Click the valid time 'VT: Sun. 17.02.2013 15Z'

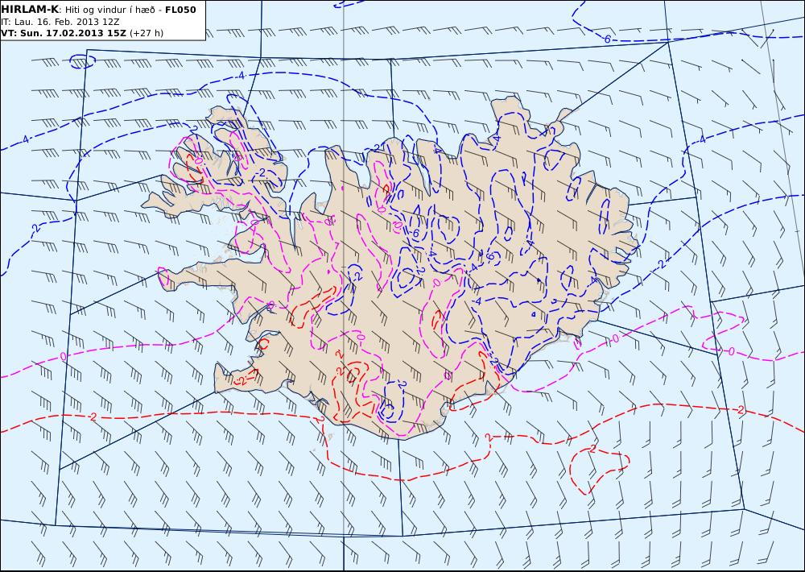pyautogui.click(x=64, y=33)
